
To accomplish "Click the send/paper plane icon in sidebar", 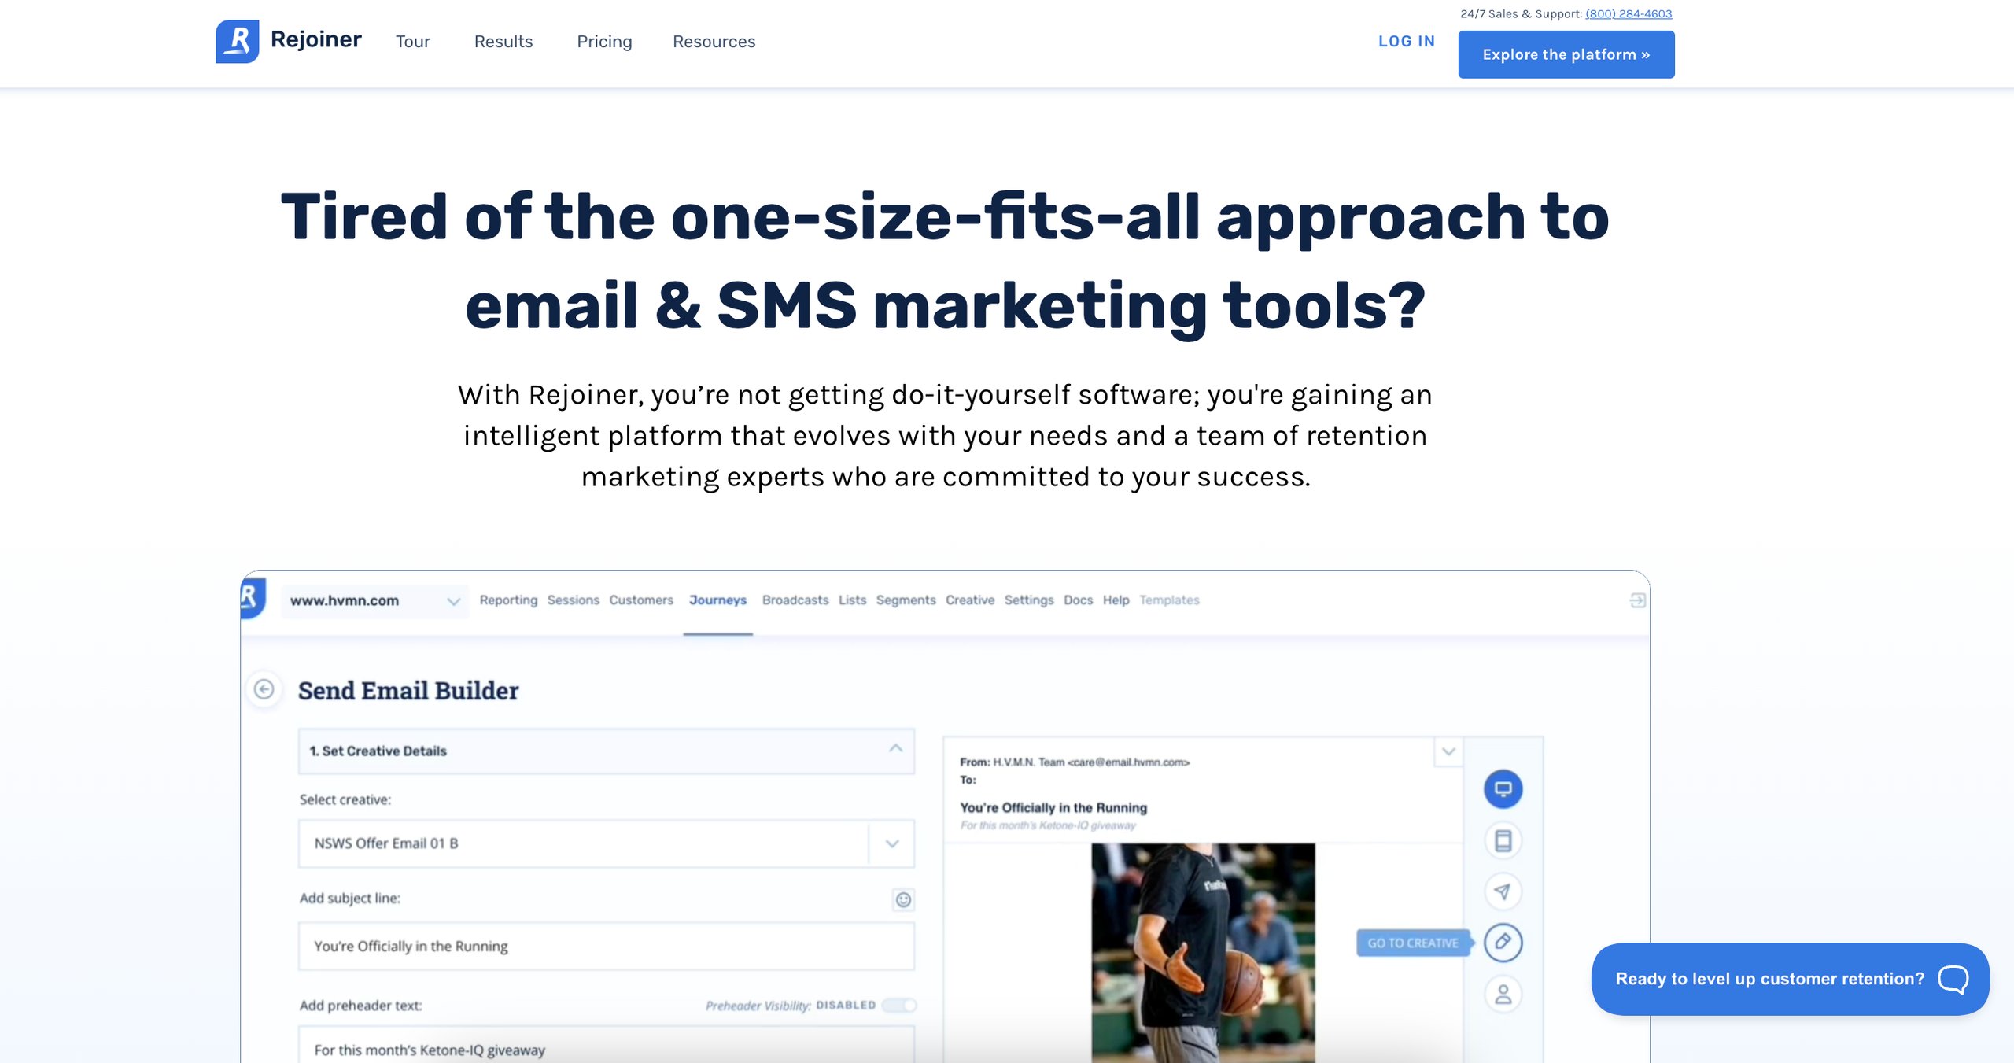I will click(x=1503, y=890).
